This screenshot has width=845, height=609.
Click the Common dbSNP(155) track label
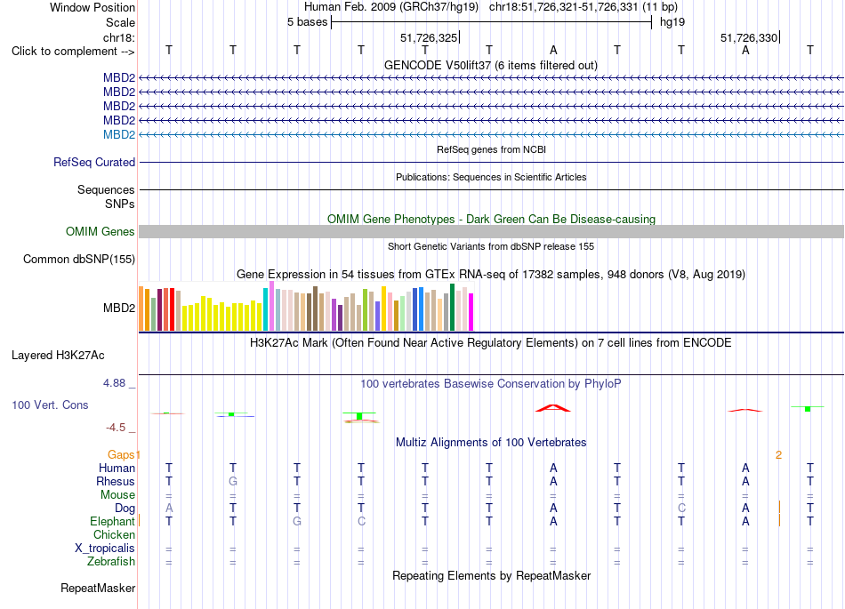pos(79,259)
